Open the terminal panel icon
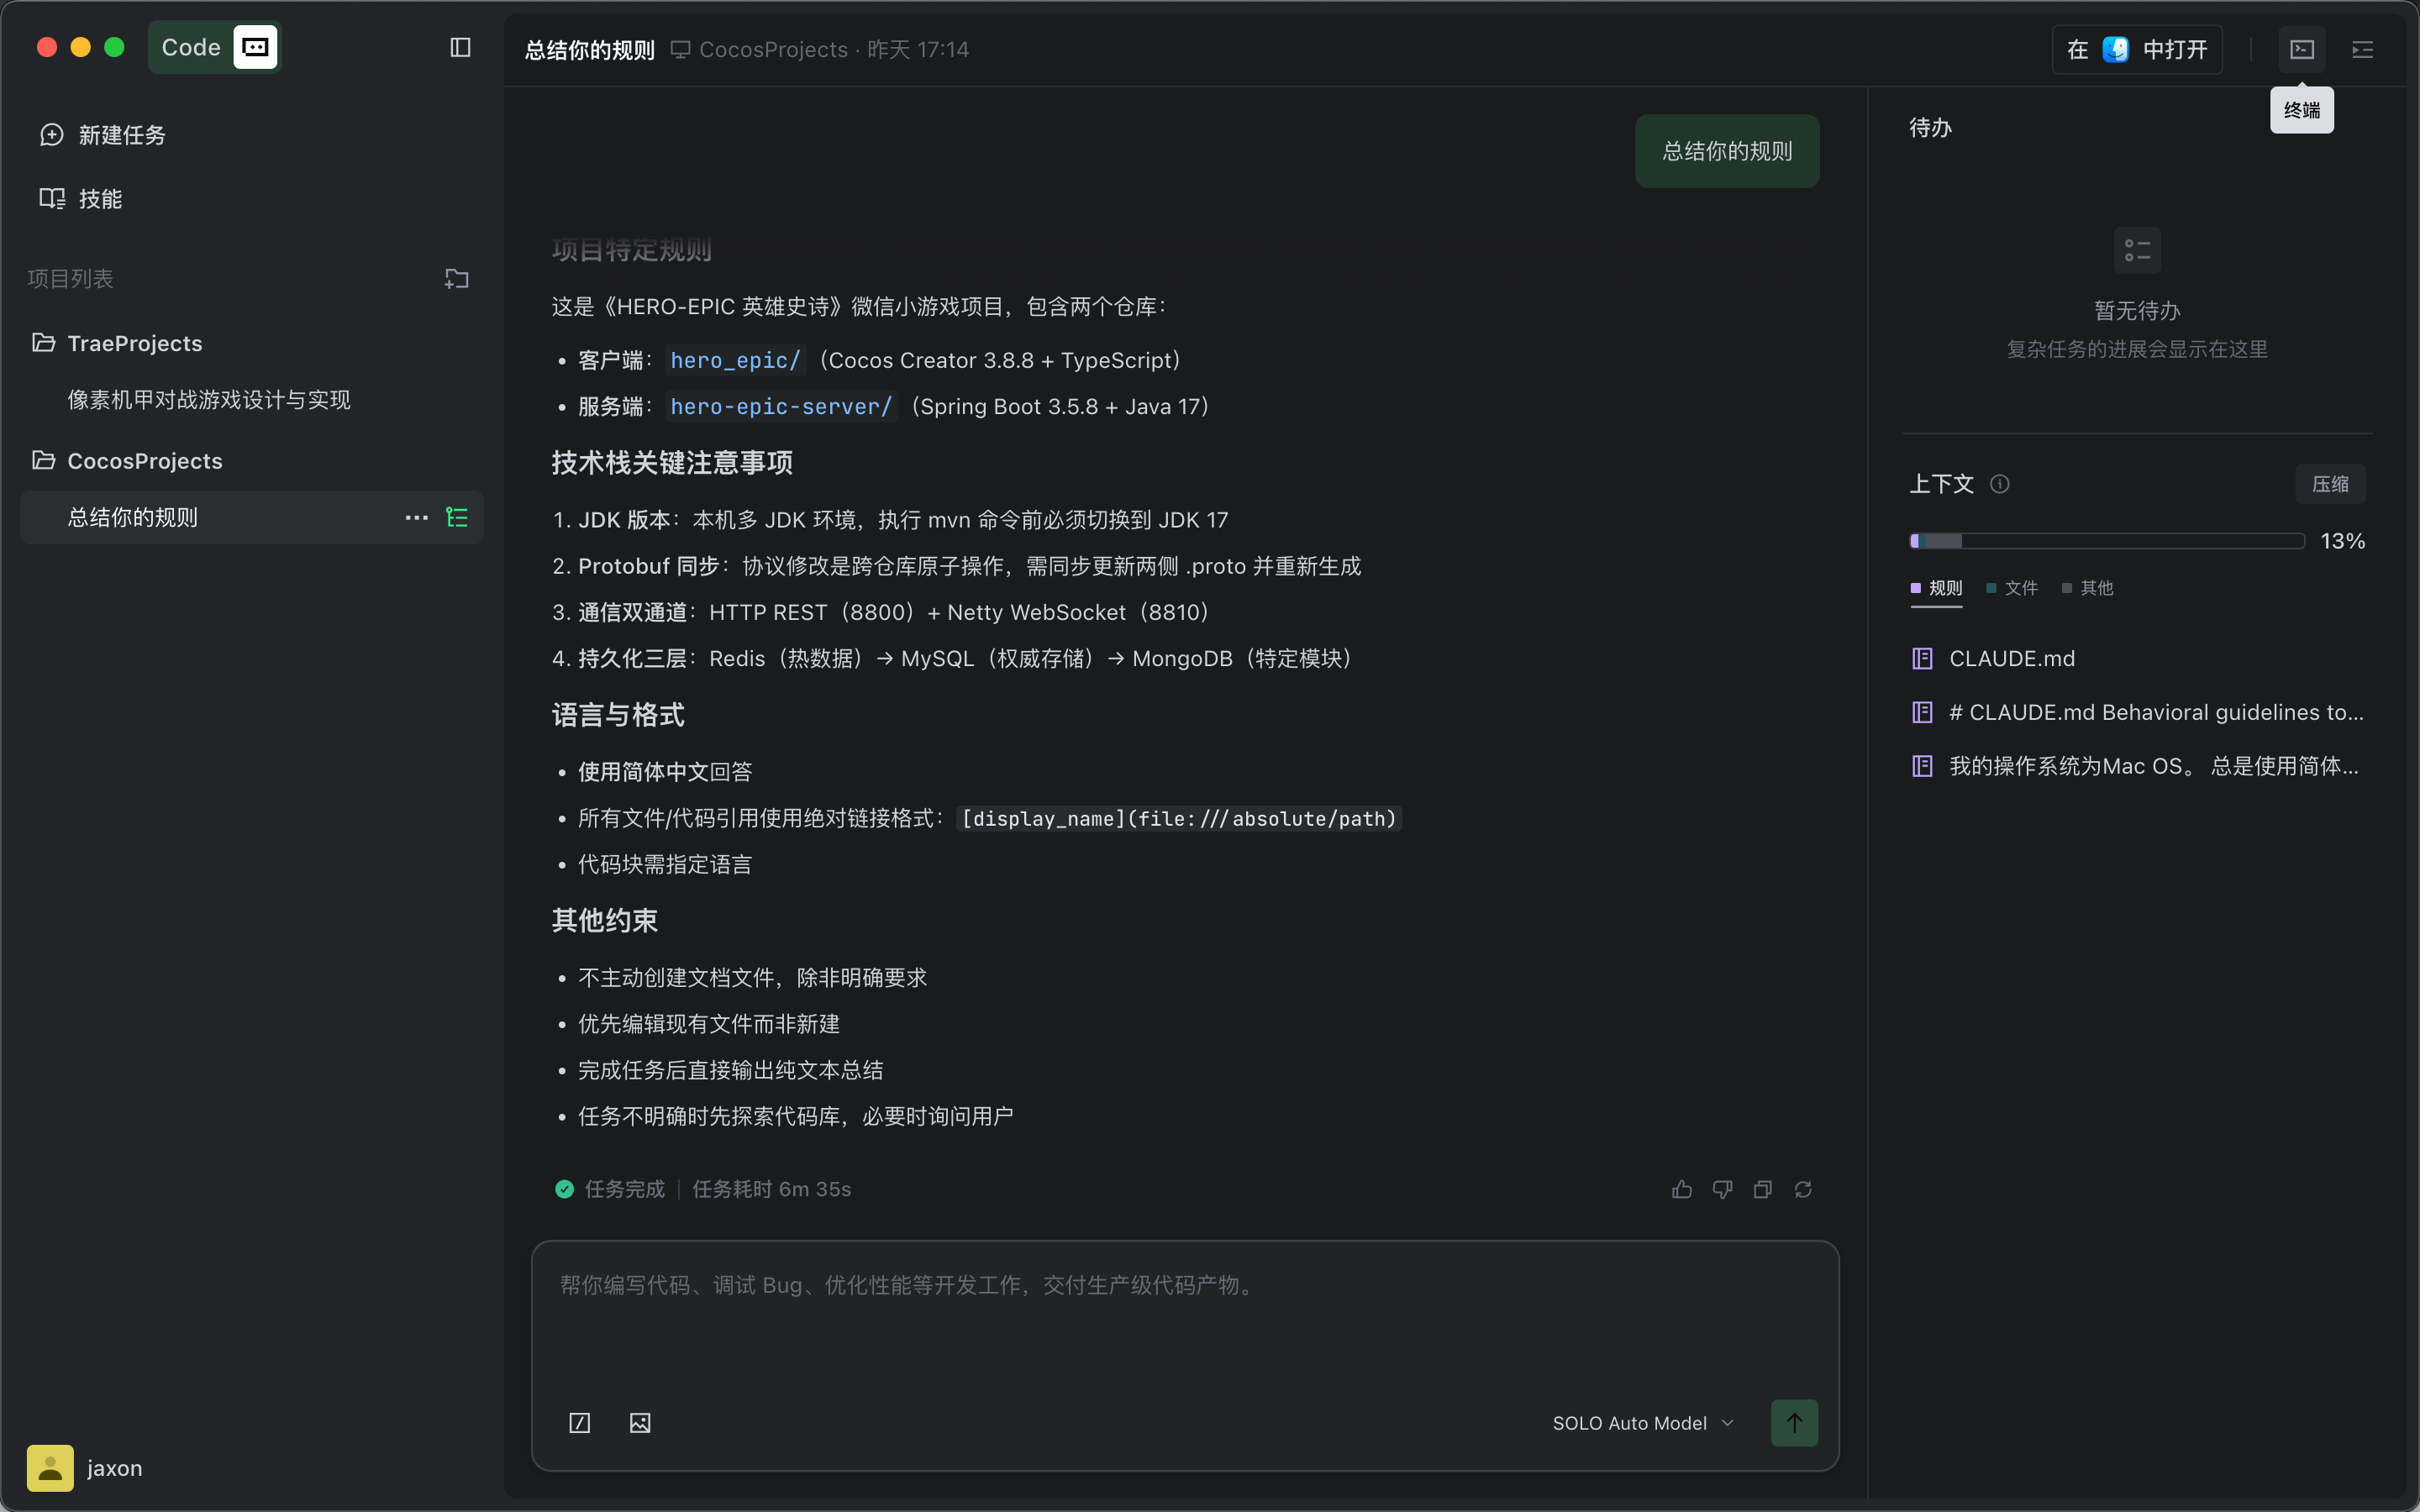Viewport: 2420px width, 1512px height. pos(2302,49)
